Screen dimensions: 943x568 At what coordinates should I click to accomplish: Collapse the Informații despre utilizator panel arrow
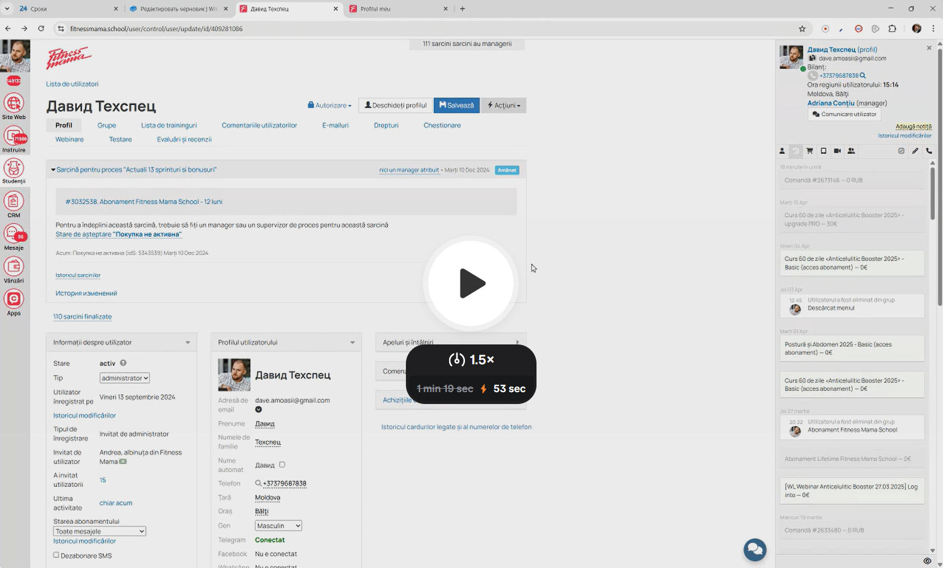click(187, 343)
